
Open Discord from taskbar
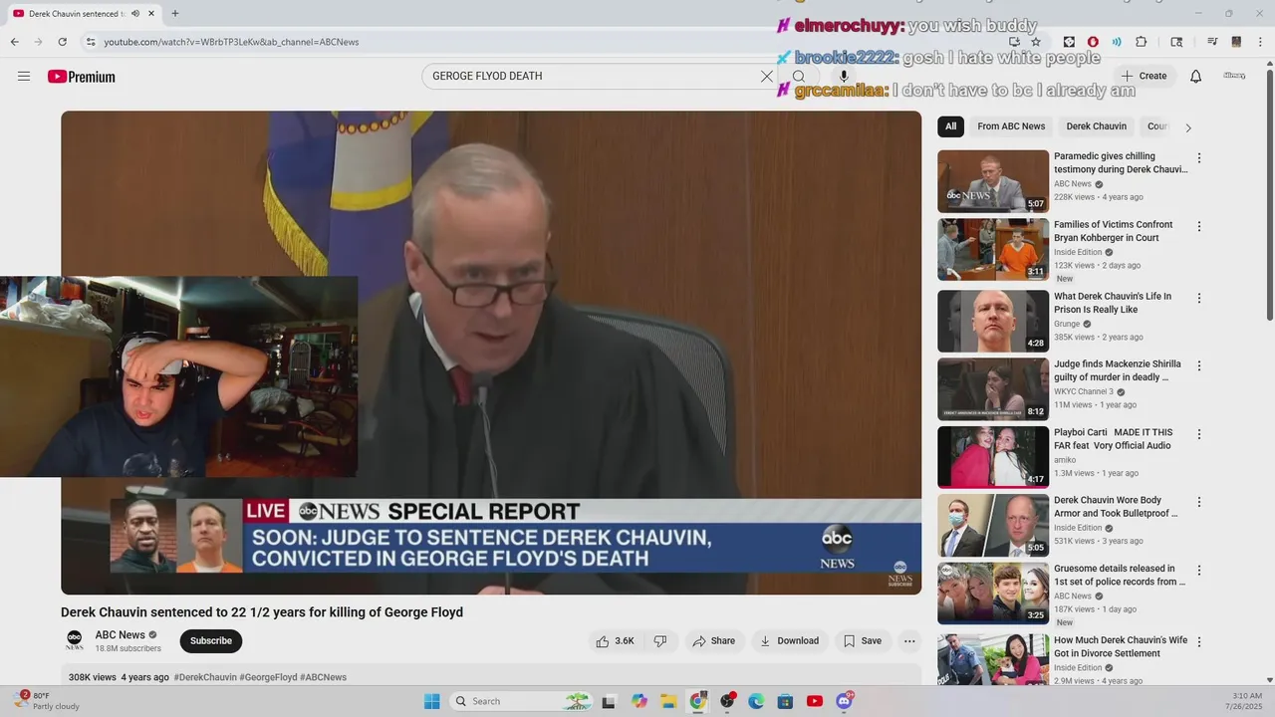click(845, 701)
